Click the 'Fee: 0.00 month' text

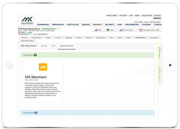31,80
